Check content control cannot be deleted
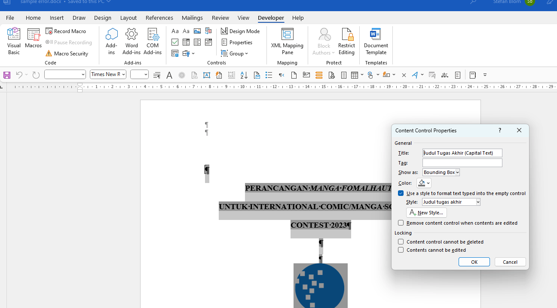The width and height of the screenshot is (557, 308). point(401,242)
